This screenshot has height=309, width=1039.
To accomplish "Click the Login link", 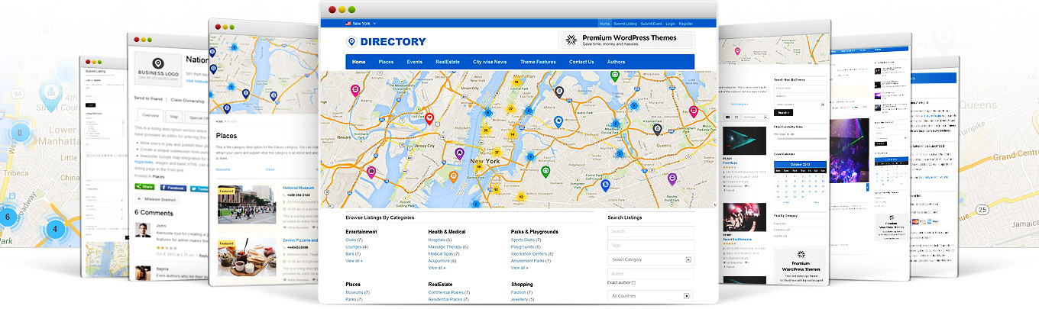I will tap(670, 24).
